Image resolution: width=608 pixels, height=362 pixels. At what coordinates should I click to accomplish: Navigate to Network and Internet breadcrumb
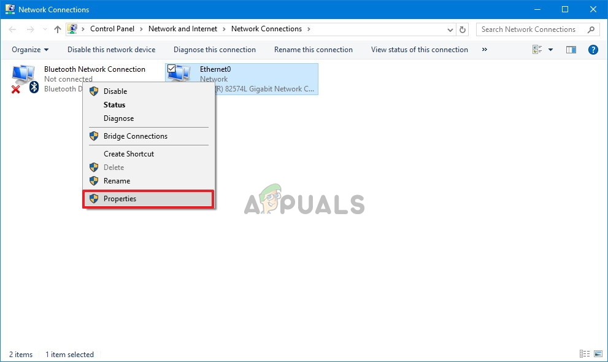click(x=183, y=29)
